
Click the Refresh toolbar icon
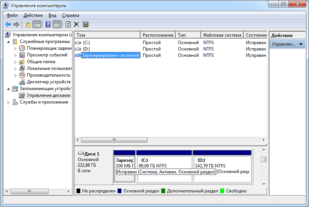coord(68,24)
